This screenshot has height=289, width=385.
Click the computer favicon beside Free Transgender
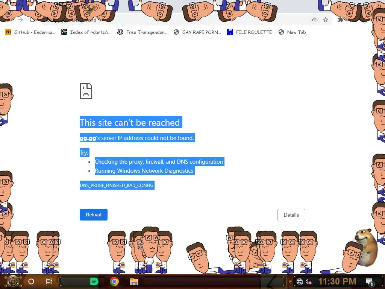click(x=120, y=32)
